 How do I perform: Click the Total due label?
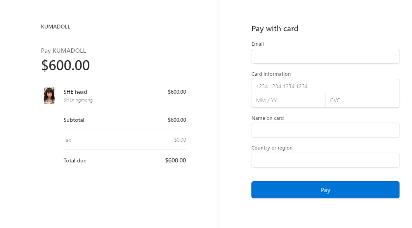[x=75, y=160]
